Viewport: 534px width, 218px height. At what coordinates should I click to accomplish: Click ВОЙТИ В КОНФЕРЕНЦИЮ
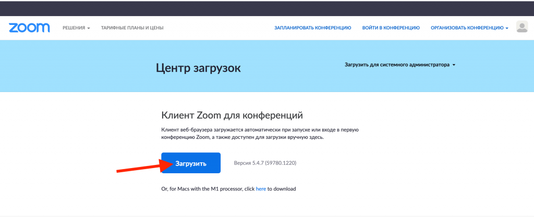coord(391,28)
